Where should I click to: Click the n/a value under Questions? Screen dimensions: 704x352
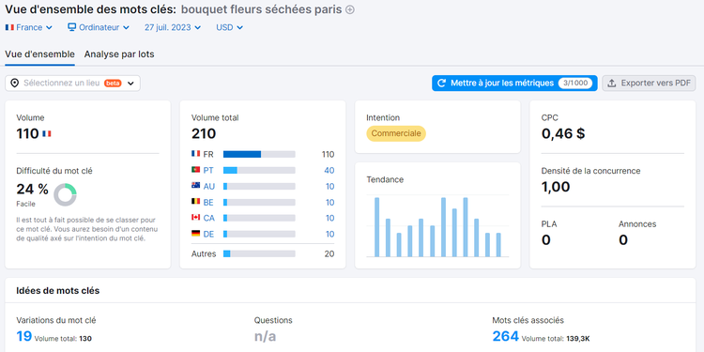pyautogui.click(x=266, y=336)
